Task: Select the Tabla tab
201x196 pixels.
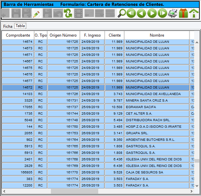Action: pyautogui.click(x=20, y=26)
